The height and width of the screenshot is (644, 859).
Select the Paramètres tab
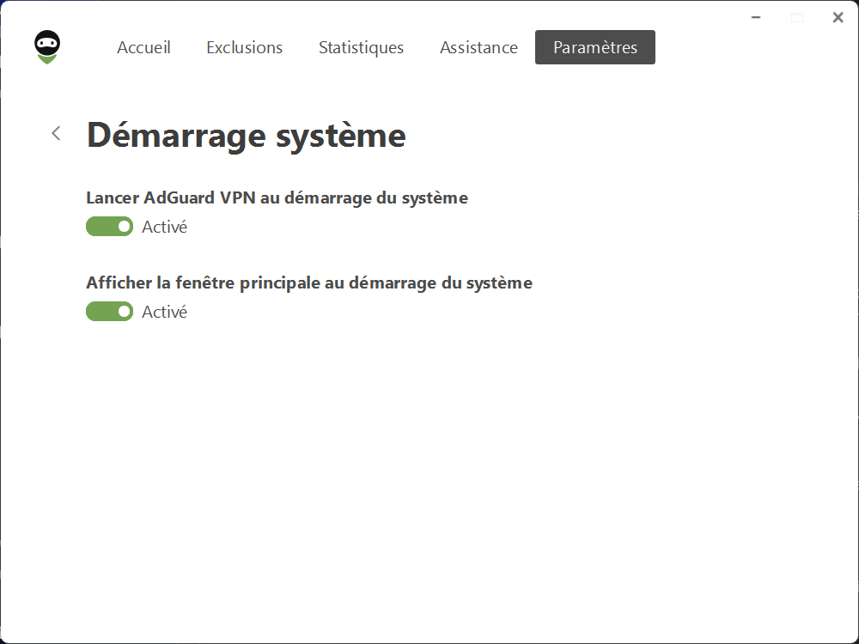(x=595, y=47)
